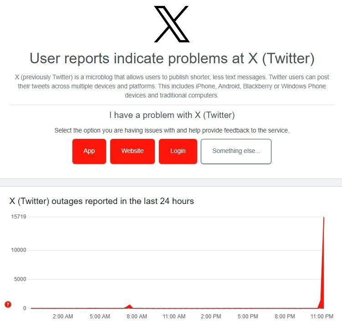
Task: Report a problem with the App
Action: click(x=89, y=151)
